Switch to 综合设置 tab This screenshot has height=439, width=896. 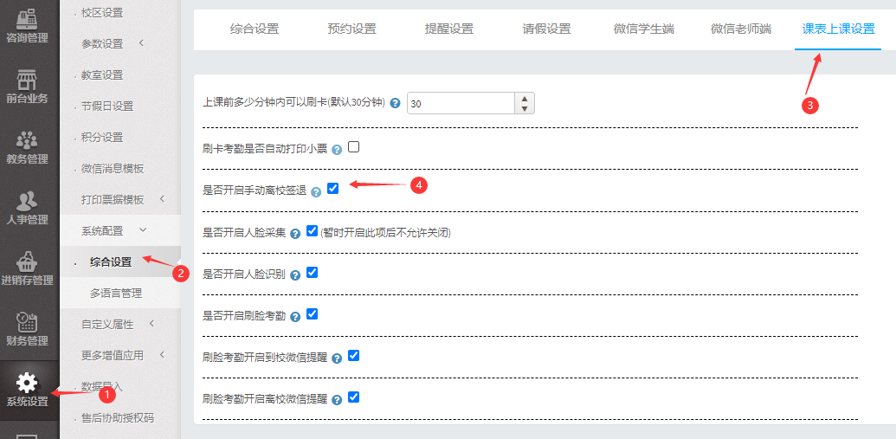point(255,29)
